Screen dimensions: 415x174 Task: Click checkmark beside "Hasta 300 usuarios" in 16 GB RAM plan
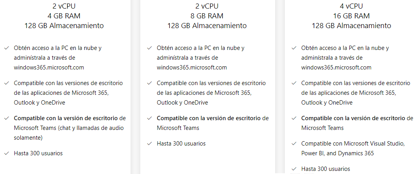point(294,169)
